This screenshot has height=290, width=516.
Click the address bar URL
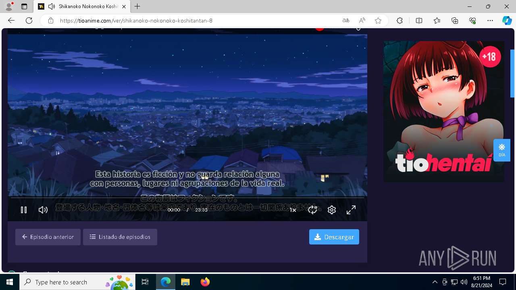pyautogui.click(x=136, y=21)
